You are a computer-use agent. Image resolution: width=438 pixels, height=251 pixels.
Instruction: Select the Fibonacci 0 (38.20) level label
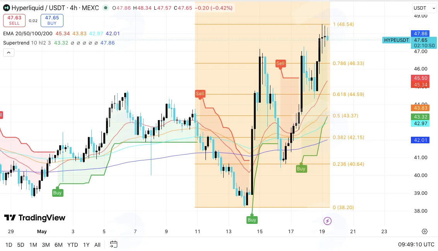click(x=343, y=207)
